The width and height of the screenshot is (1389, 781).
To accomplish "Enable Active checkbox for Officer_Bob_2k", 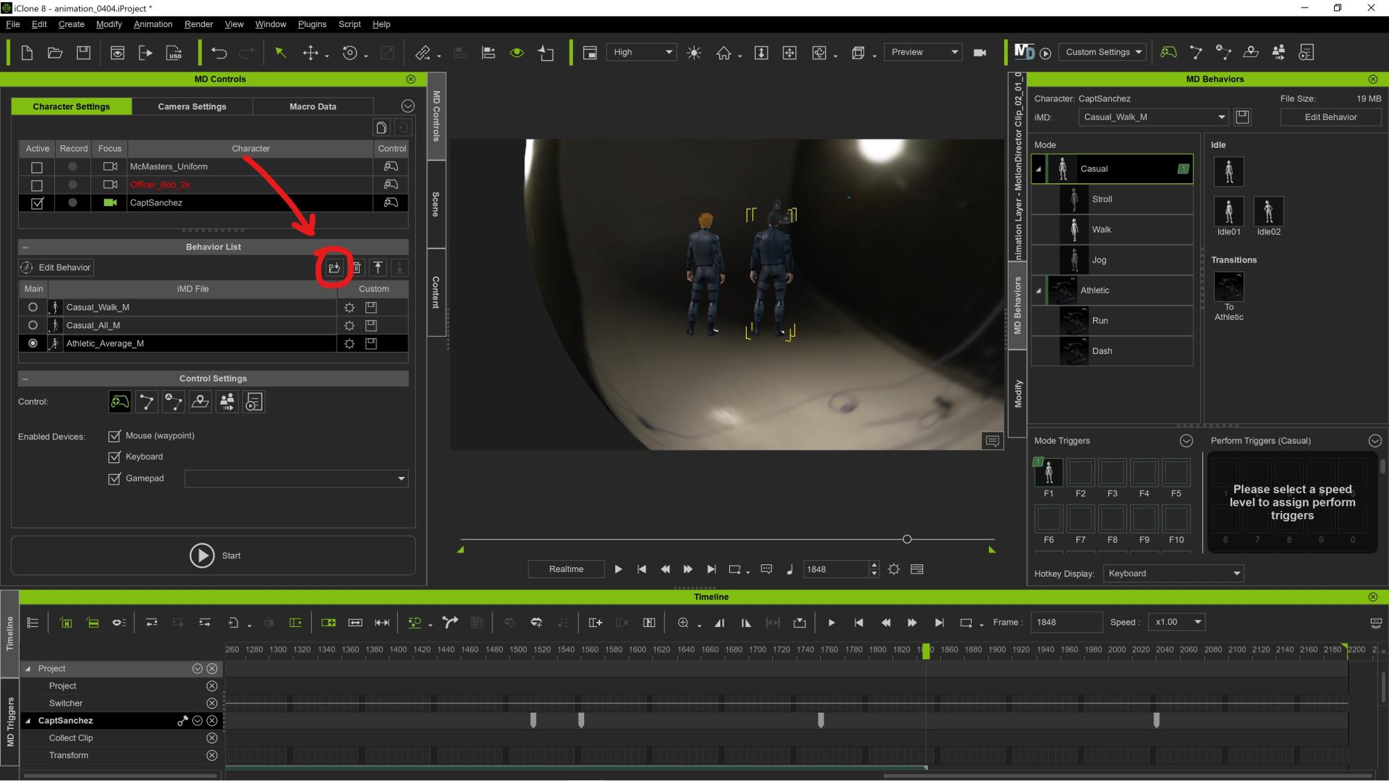I will click(37, 185).
